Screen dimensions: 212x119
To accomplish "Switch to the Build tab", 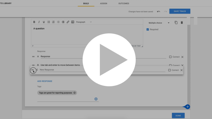I will click(86, 4).
